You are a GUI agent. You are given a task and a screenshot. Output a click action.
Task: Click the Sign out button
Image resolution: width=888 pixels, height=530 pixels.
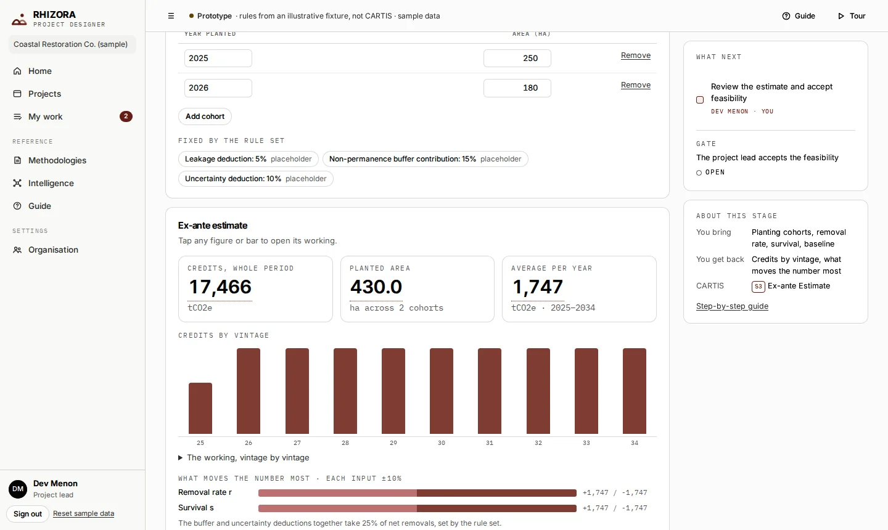[28, 514]
